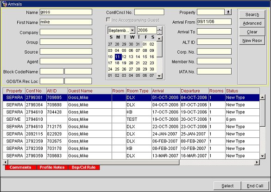The image size is (271, 192).
Task: Increase the year with the up stepper arrow
Action: pyautogui.click(x=159, y=29)
